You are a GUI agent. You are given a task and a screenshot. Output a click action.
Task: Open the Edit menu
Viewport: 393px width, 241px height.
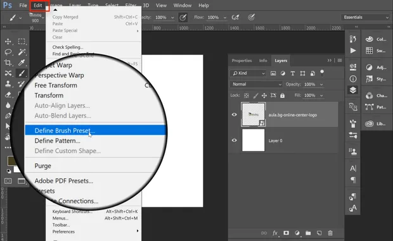tap(38, 5)
